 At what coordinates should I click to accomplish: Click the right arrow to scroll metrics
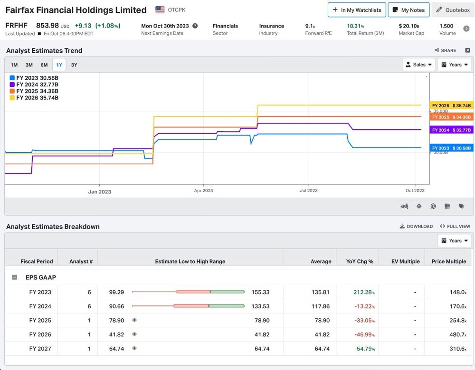(x=466, y=29)
